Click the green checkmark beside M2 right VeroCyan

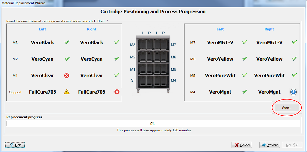[117, 59]
